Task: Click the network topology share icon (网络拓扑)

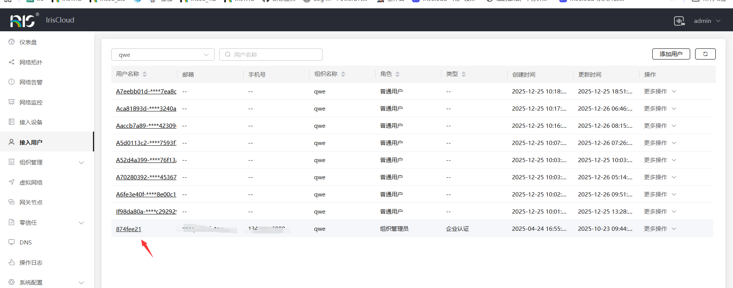Action: point(11,62)
